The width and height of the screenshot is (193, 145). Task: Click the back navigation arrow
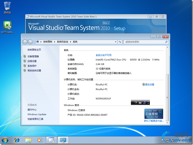click(x=25, y=42)
